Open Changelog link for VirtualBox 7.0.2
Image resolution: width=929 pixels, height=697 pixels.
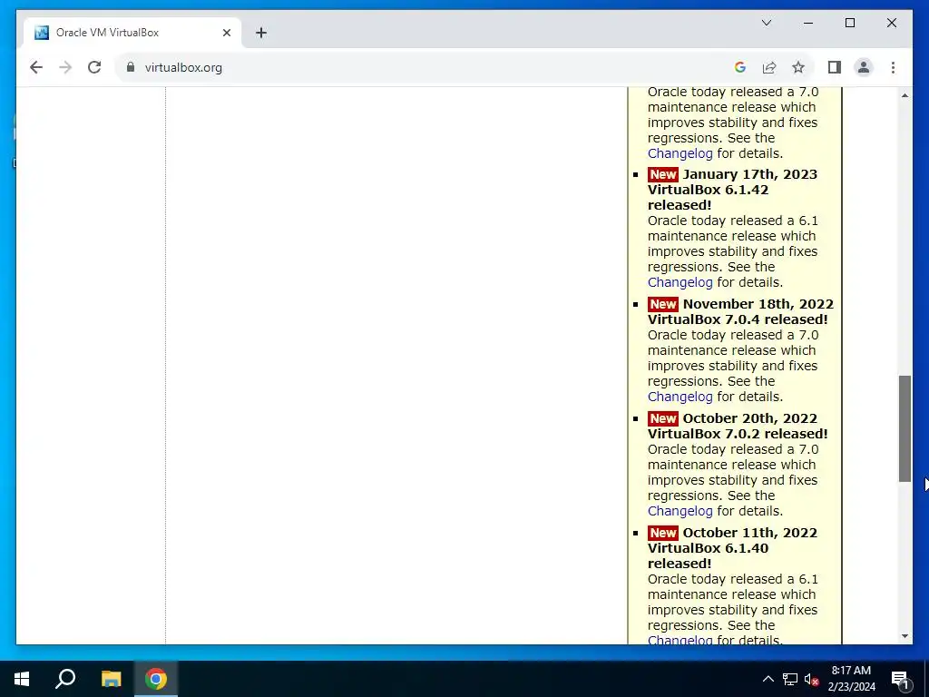680,511
